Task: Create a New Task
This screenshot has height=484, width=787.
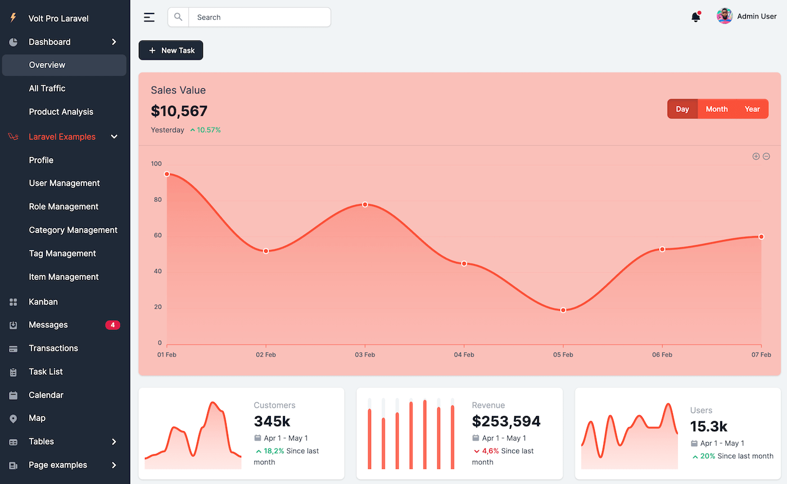Action: (x=170, y=50)
